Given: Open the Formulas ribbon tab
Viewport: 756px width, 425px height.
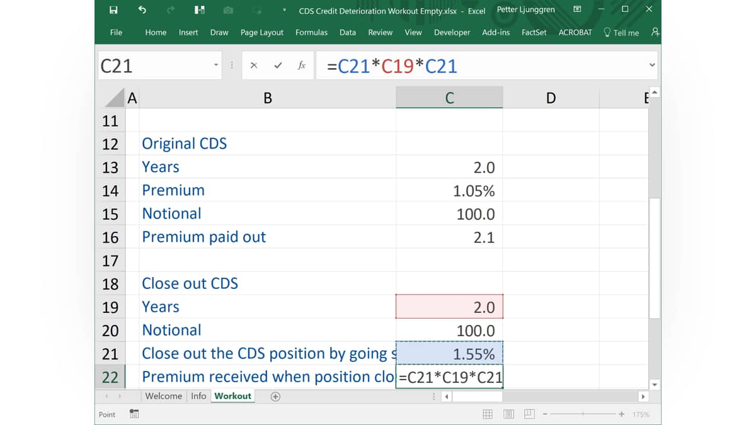Looking at the screenshot, I should pos(311,32).
